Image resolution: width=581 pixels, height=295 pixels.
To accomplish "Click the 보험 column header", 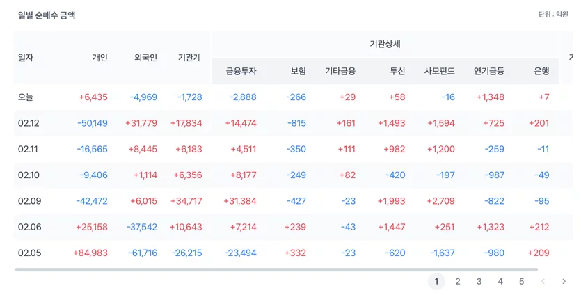I will pyautogui.click(x=299, y=71).
